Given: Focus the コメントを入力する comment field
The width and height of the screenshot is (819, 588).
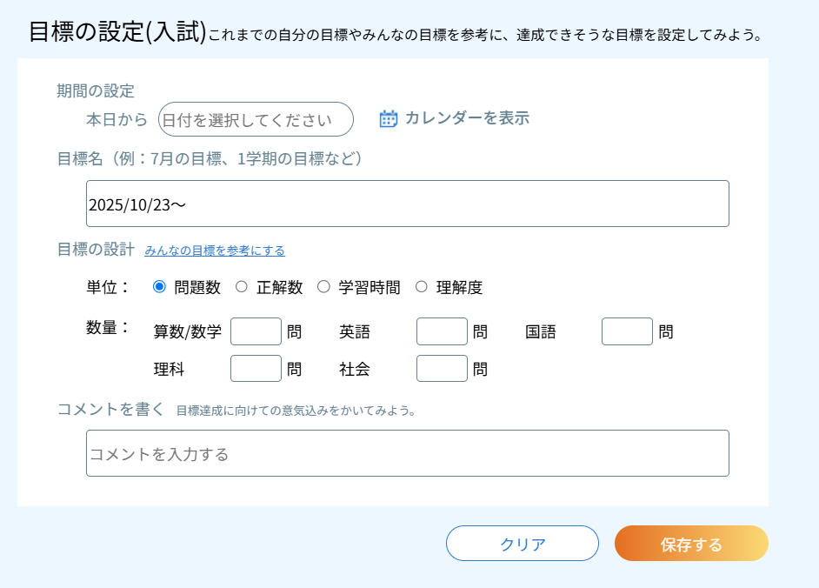Looking at the screenshot, I should (407, 453).
